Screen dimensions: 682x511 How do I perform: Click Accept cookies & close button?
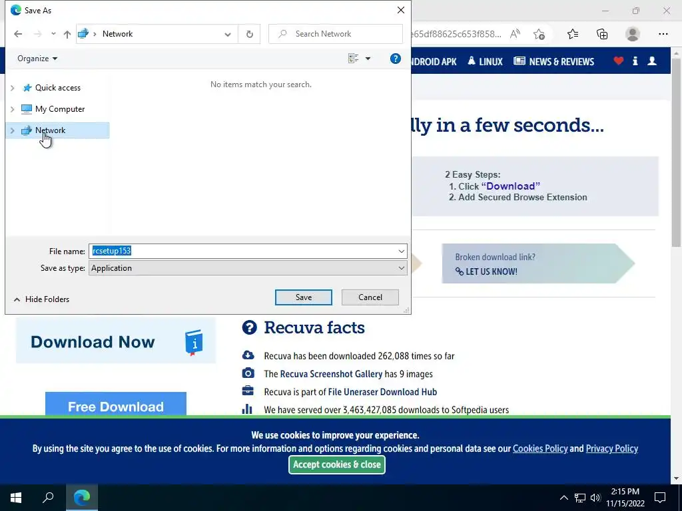tap(336, 464)
